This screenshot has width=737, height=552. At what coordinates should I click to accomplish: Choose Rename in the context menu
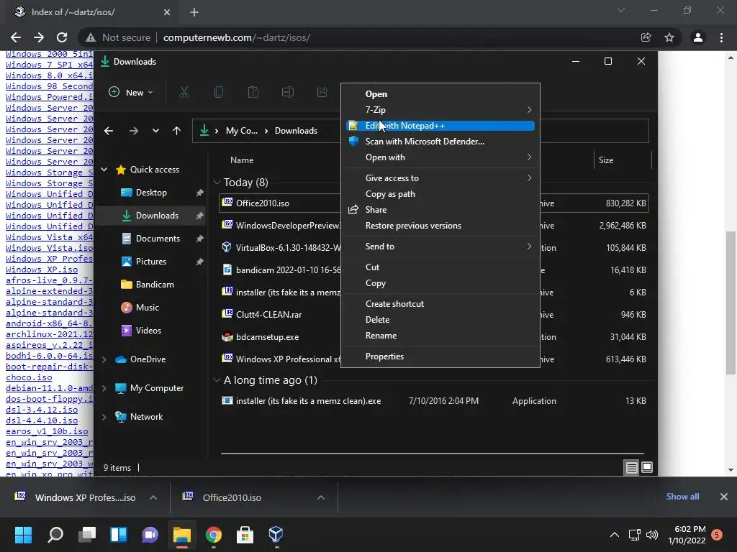click(x=440, y=336)
